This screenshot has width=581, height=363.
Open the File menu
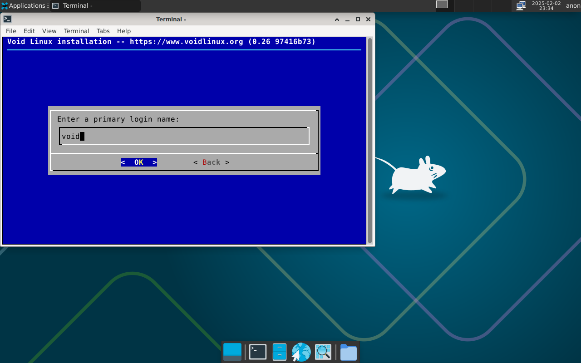11,31
